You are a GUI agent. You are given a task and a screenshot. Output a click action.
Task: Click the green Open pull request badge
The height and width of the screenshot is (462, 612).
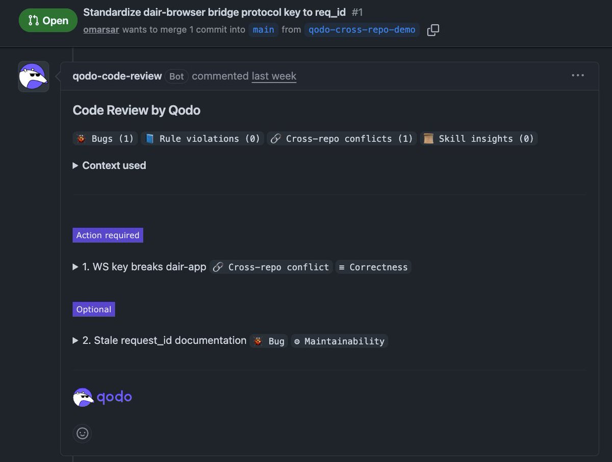click(48, 20)
